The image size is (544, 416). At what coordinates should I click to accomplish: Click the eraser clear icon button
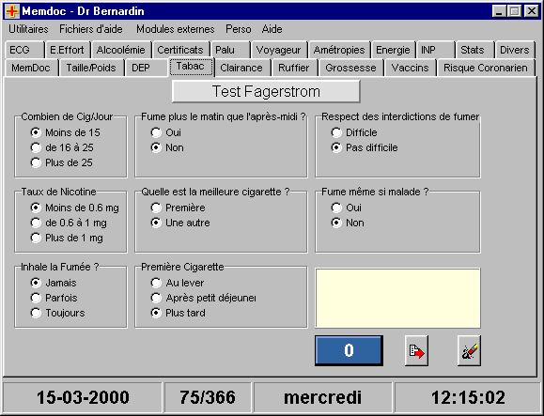tap(469, 350)
